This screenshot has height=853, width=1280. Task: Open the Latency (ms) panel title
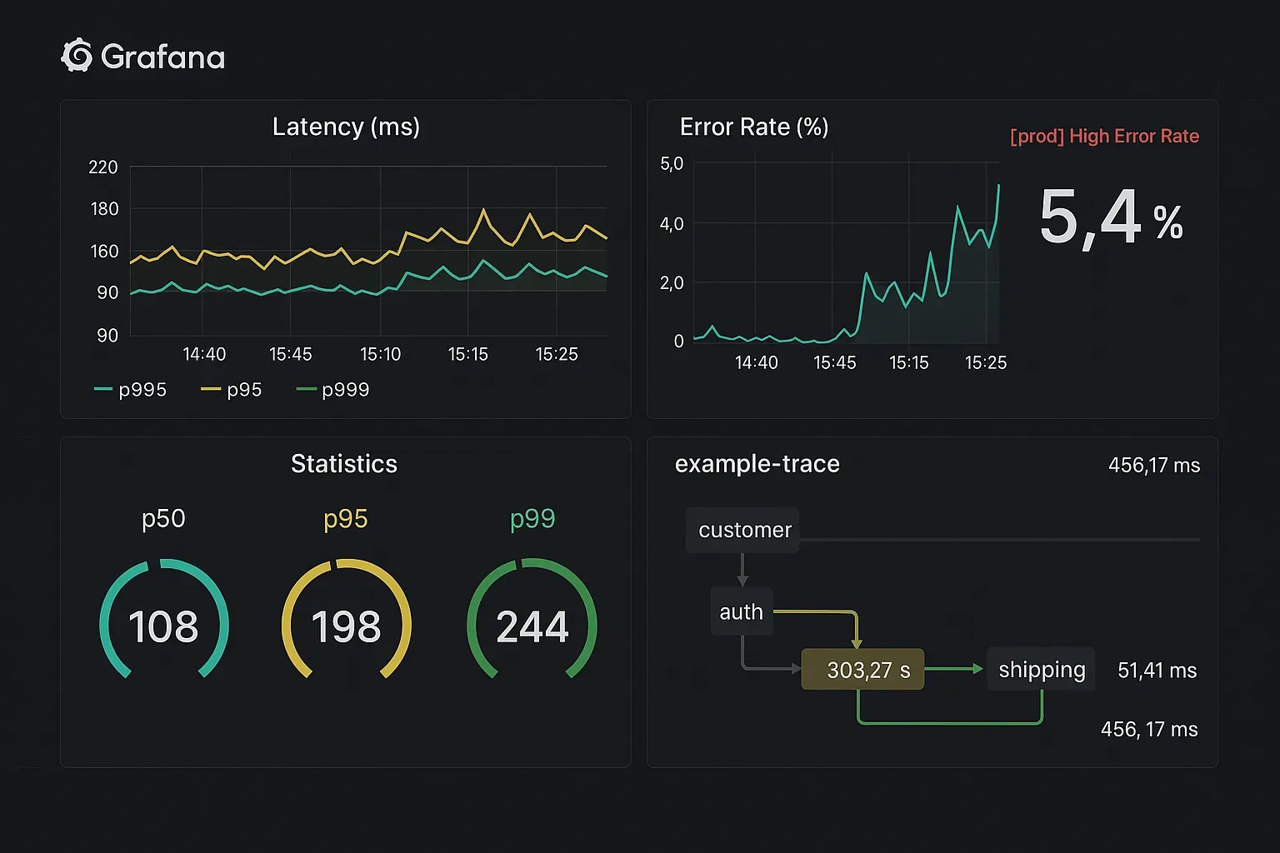click(x=346, y=127)
